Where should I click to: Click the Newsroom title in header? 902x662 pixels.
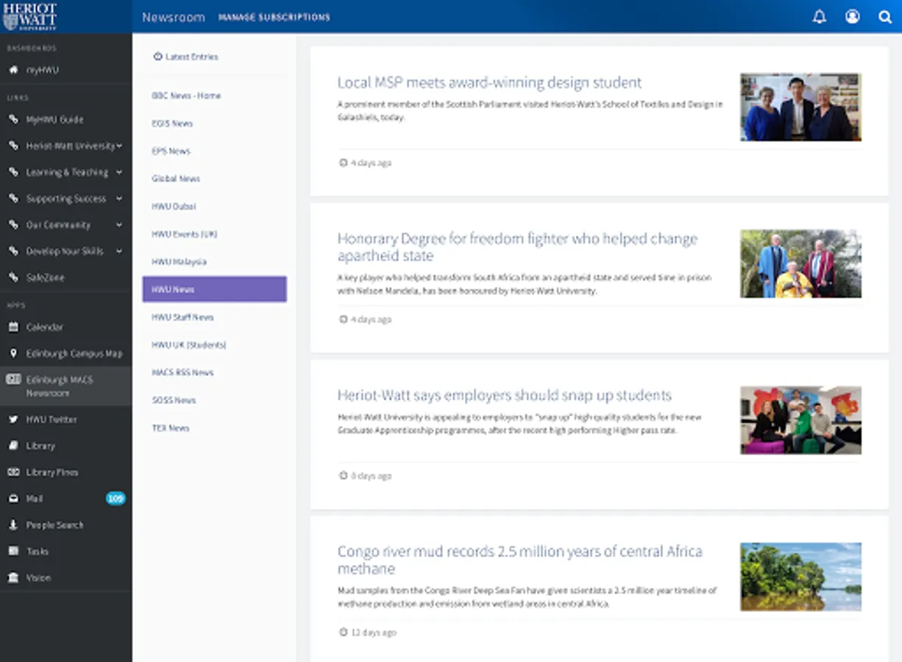(x=174, y=17)
